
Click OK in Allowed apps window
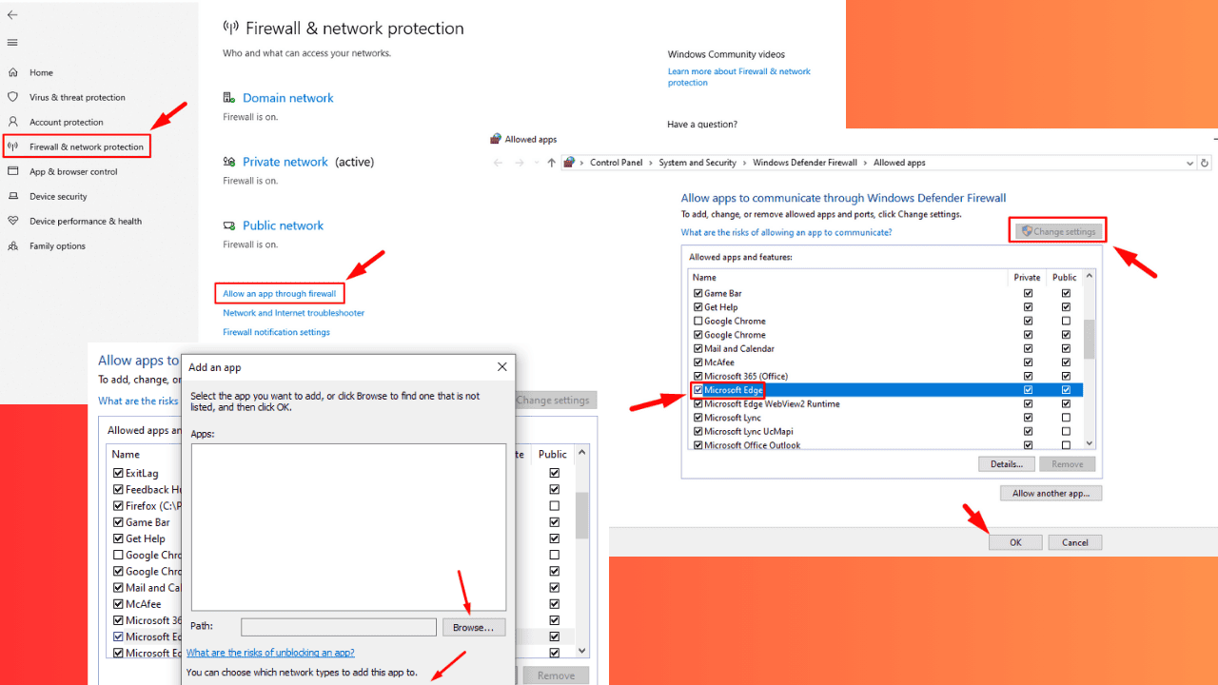tap(1015, 542)
